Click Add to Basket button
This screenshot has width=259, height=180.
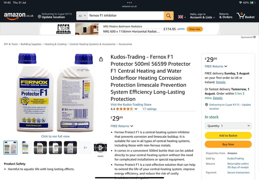click(x=228, y=135)
